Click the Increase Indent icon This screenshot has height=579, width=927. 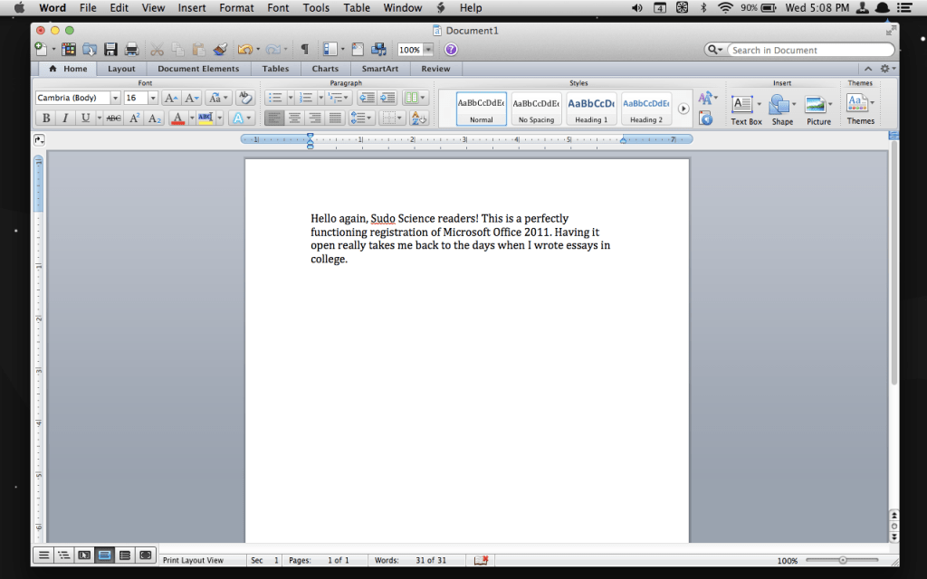point(387,98)
